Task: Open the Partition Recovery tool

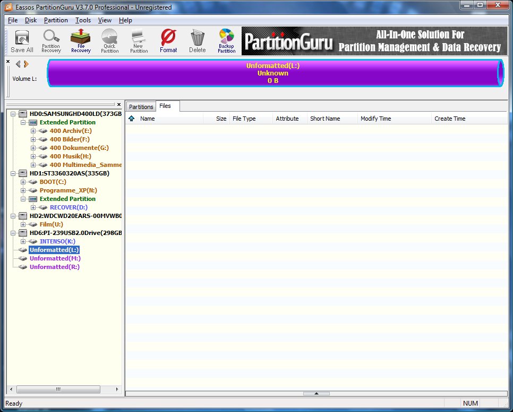Action: point(51,41)
